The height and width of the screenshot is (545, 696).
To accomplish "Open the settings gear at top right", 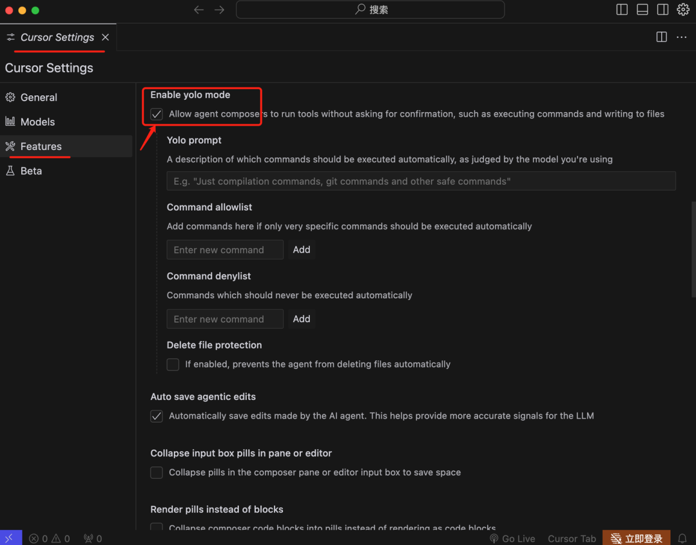I will click(x=683, y=9).
